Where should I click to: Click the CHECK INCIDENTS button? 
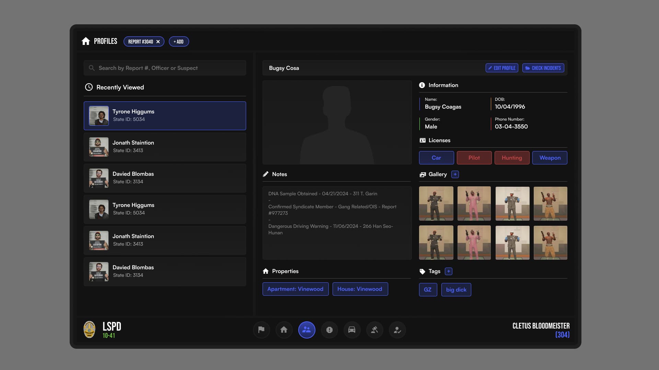[543, 68]
